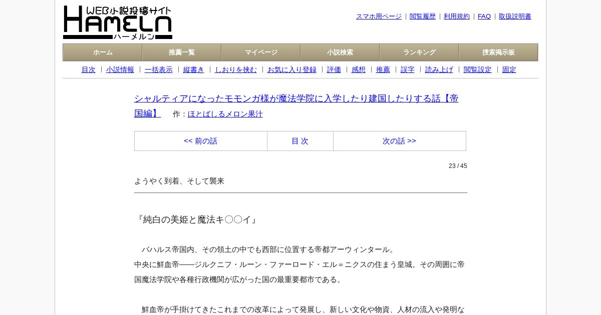Start 読み上げ read-aloud

pyautogui.click(x=439, y=70)
